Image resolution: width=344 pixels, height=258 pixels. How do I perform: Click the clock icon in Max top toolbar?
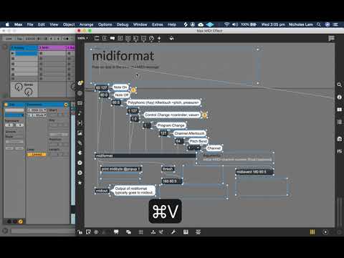click(x=151, y=38)
